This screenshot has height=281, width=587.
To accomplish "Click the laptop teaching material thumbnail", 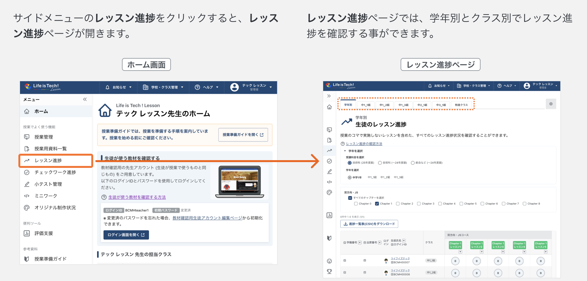I will [239, 182].
